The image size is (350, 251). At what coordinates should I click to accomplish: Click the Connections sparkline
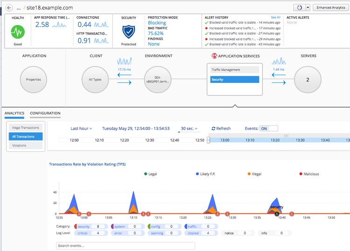[x=101, y=25]
